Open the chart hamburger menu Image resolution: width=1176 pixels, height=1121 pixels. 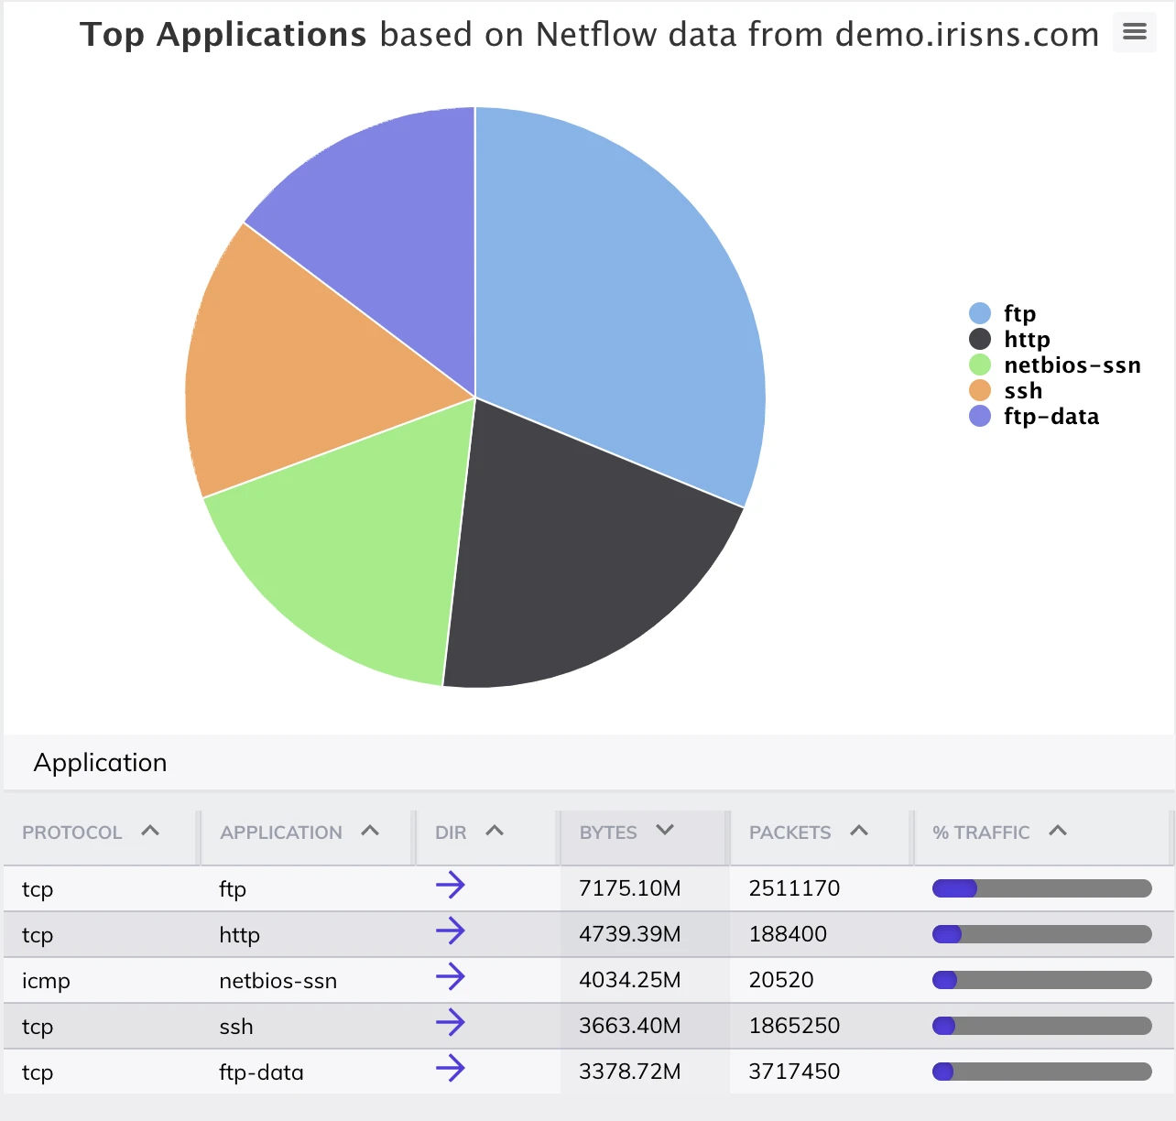(x=1134, y=32)
